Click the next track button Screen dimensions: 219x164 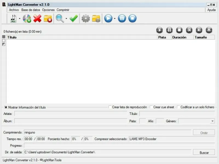point(199,30)
